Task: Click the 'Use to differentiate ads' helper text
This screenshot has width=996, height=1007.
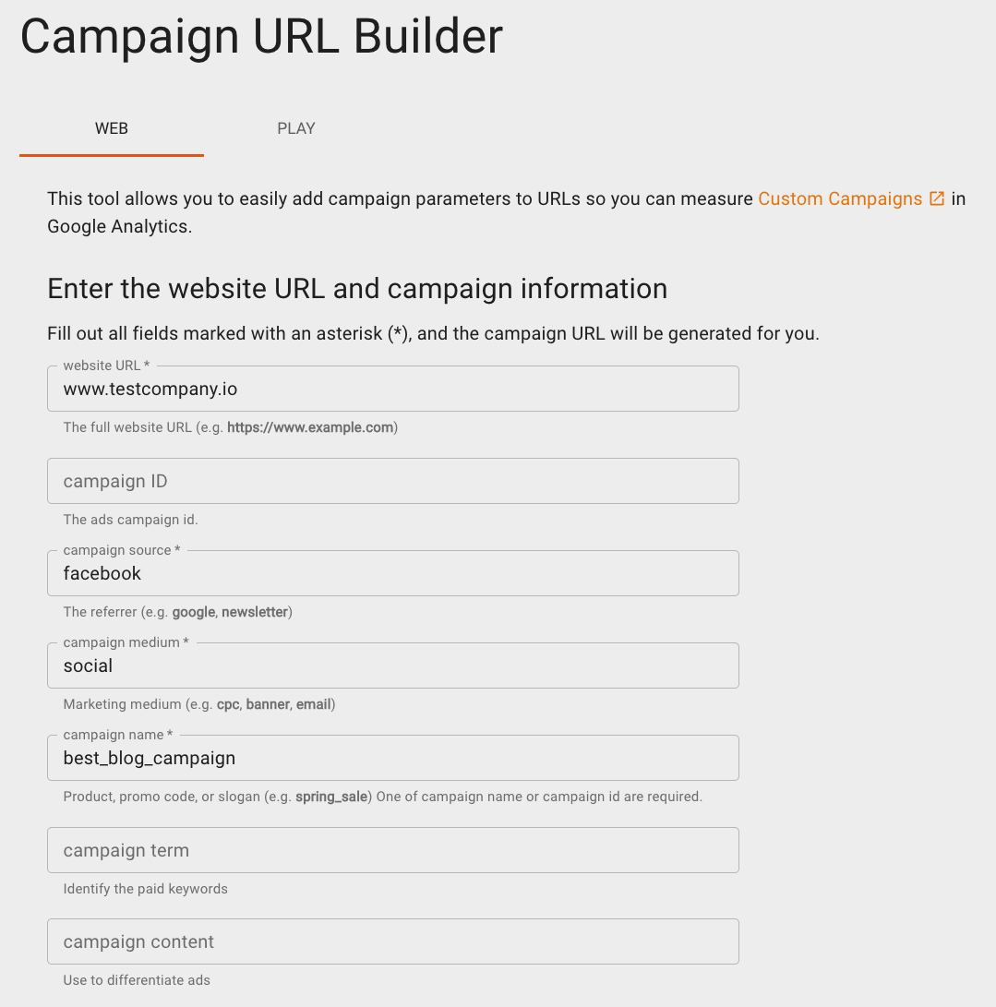Action: pyautogui.click(x=136, y=980)
